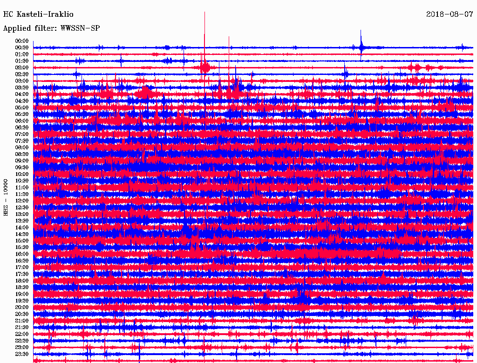Click the '22:00' time label

22,334
